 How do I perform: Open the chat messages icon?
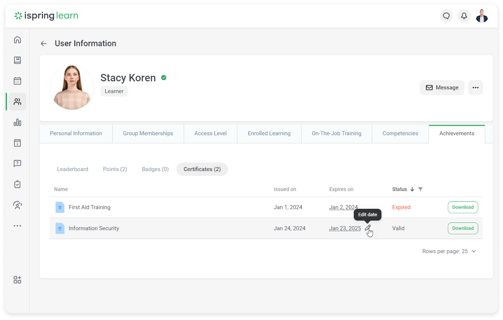tap(446, 16)
